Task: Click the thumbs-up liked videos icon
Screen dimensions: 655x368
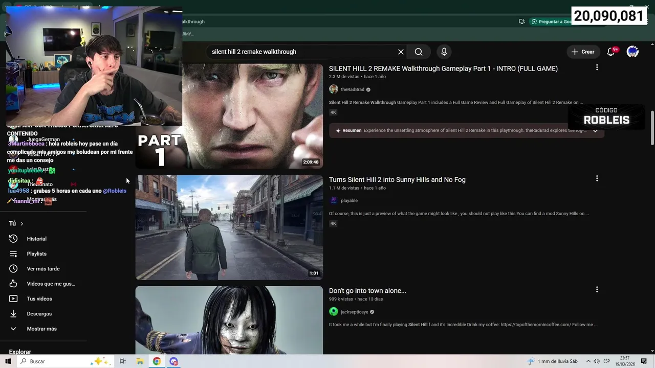Action: pos(13,284)
